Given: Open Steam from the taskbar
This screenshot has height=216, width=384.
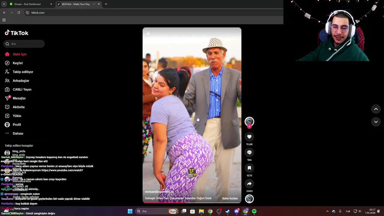Looking at the screenshot, I should click(x=228, y=211).
